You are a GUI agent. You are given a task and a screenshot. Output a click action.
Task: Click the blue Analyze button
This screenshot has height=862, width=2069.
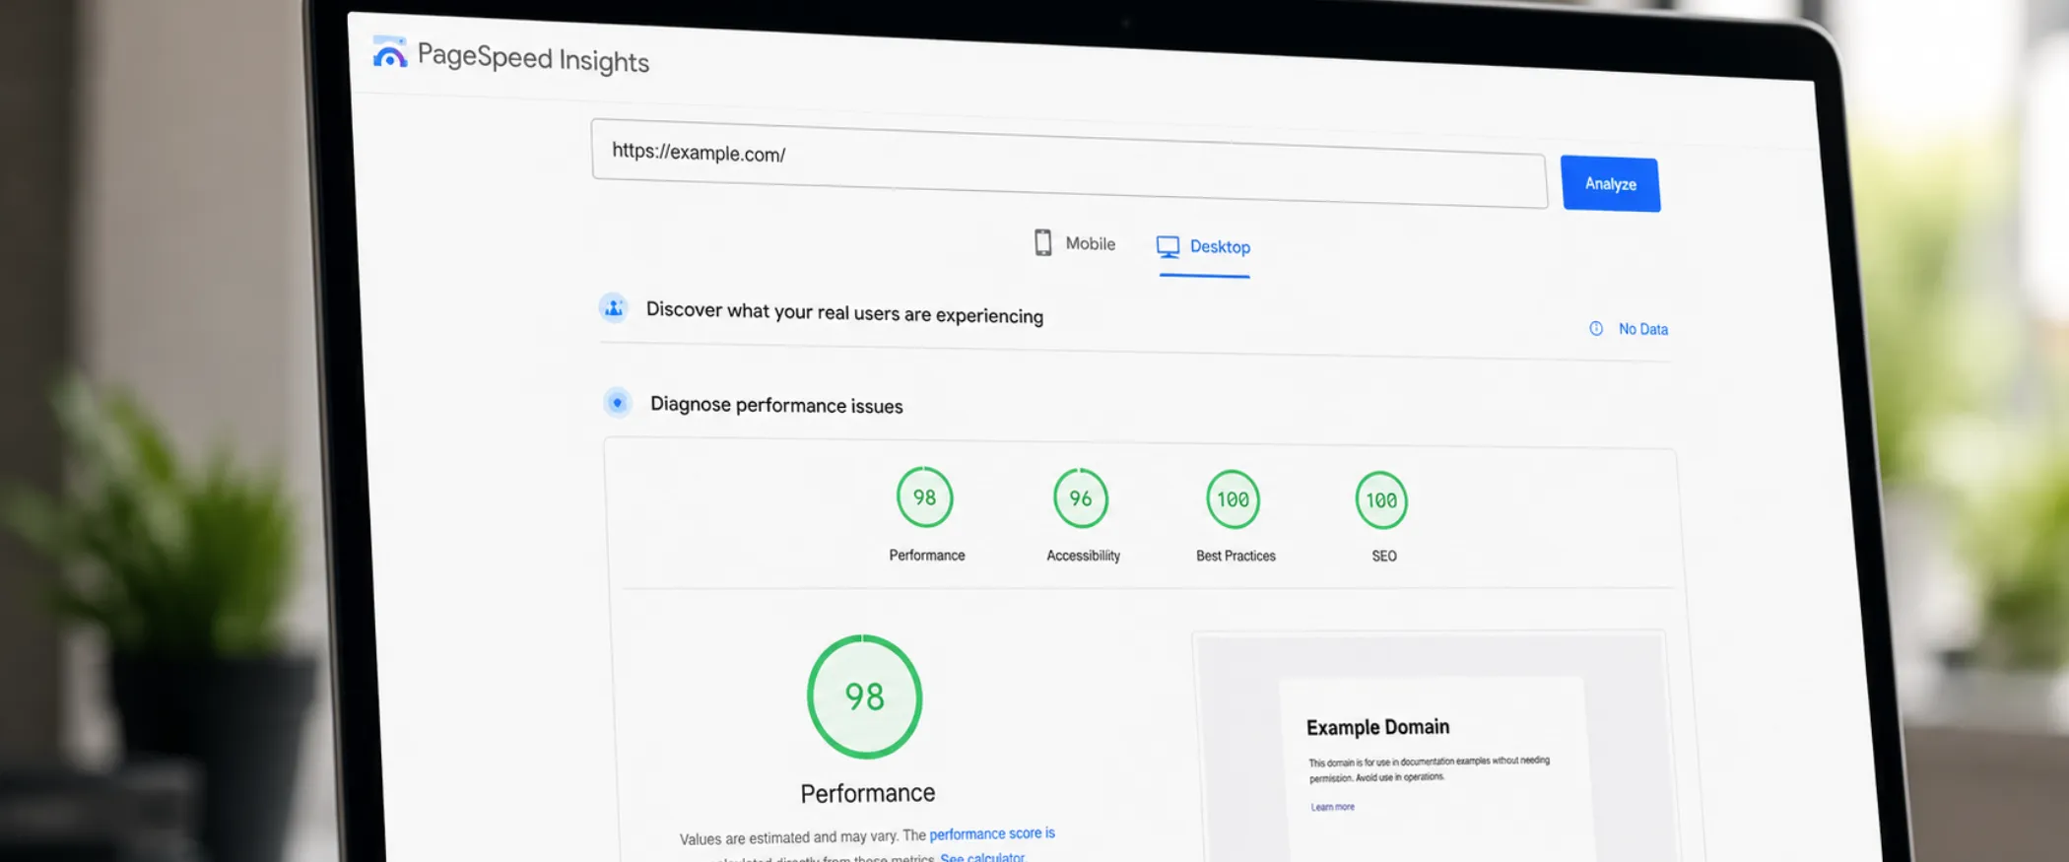tap(1610, 184)
